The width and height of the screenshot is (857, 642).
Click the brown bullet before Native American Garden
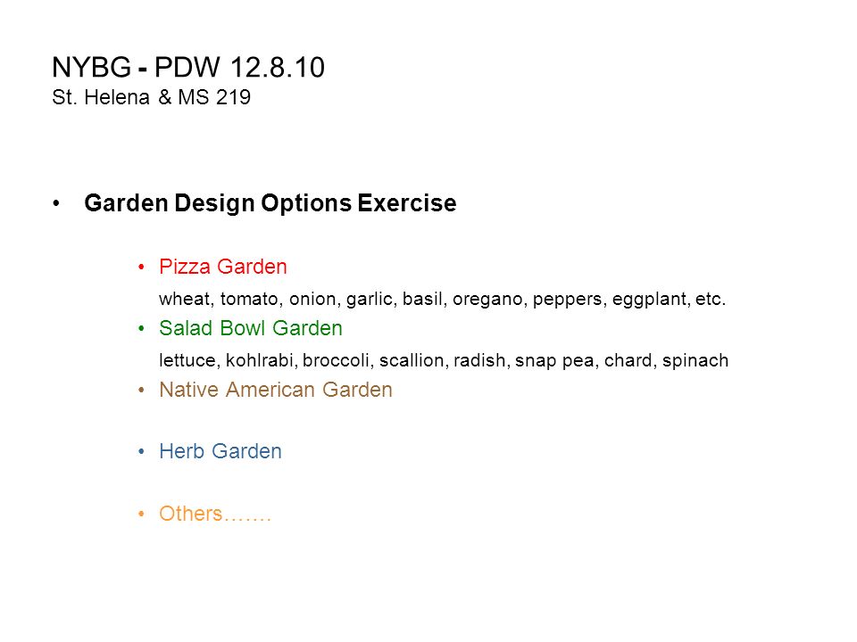coord(142,391)
